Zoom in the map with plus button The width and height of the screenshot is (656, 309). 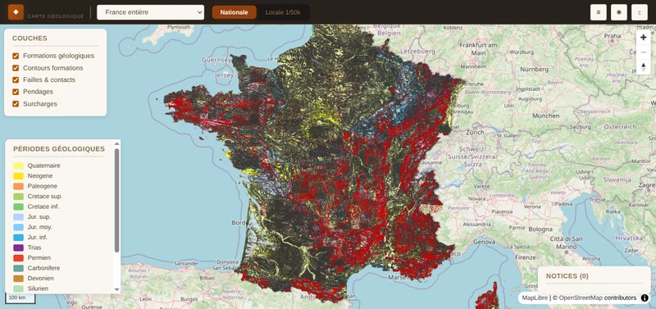[643, 38]
